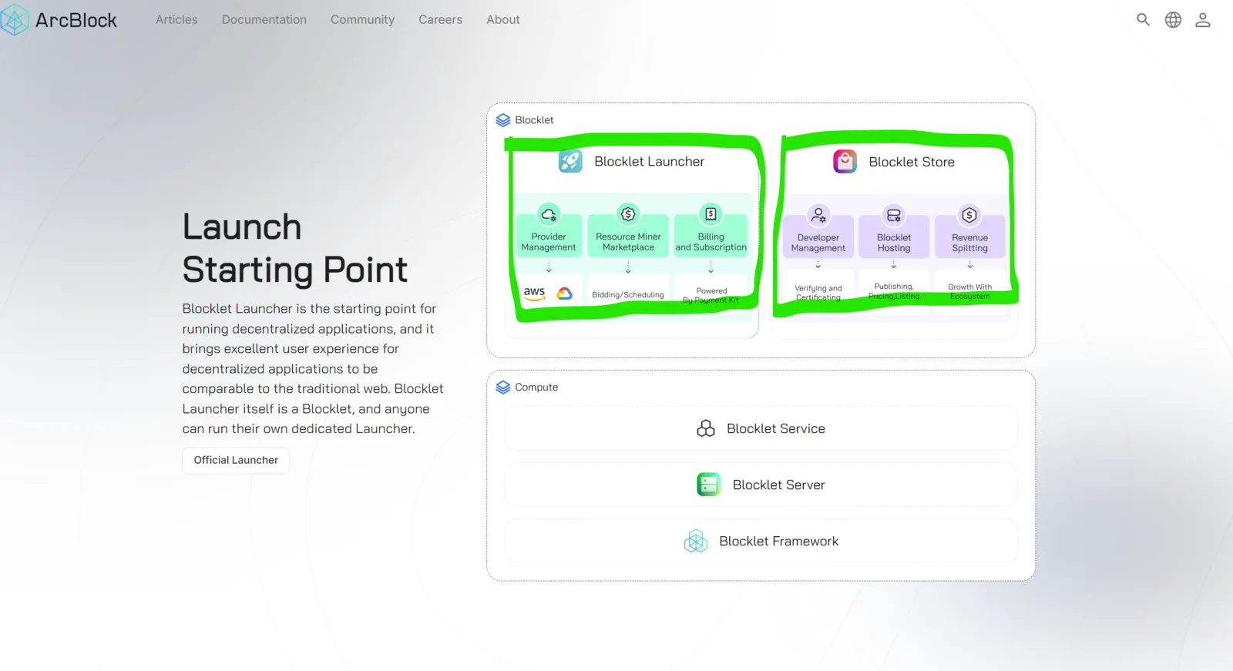Click the Blocklet Store bag icon
Screen dimensions: 1233x671
(x=845, y=162)
